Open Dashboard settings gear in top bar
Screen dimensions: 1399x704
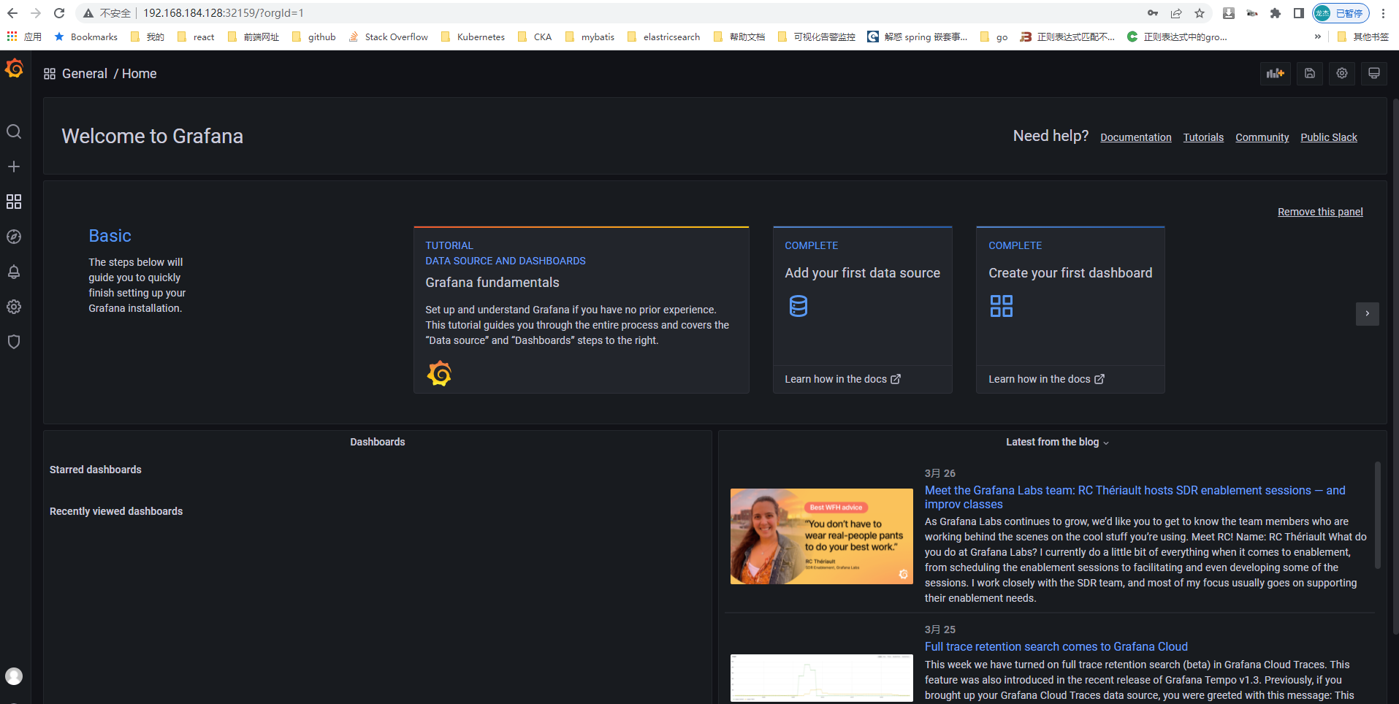coord(1342,73)
